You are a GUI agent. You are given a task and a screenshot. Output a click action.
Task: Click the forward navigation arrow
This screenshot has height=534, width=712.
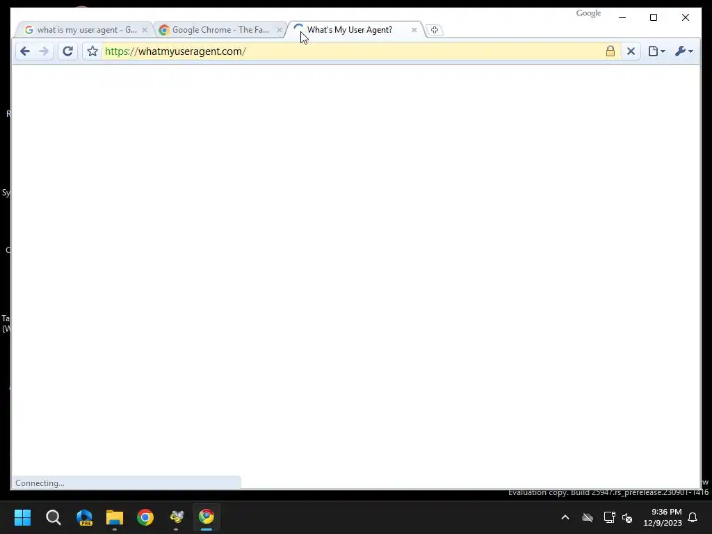point(44,51)
